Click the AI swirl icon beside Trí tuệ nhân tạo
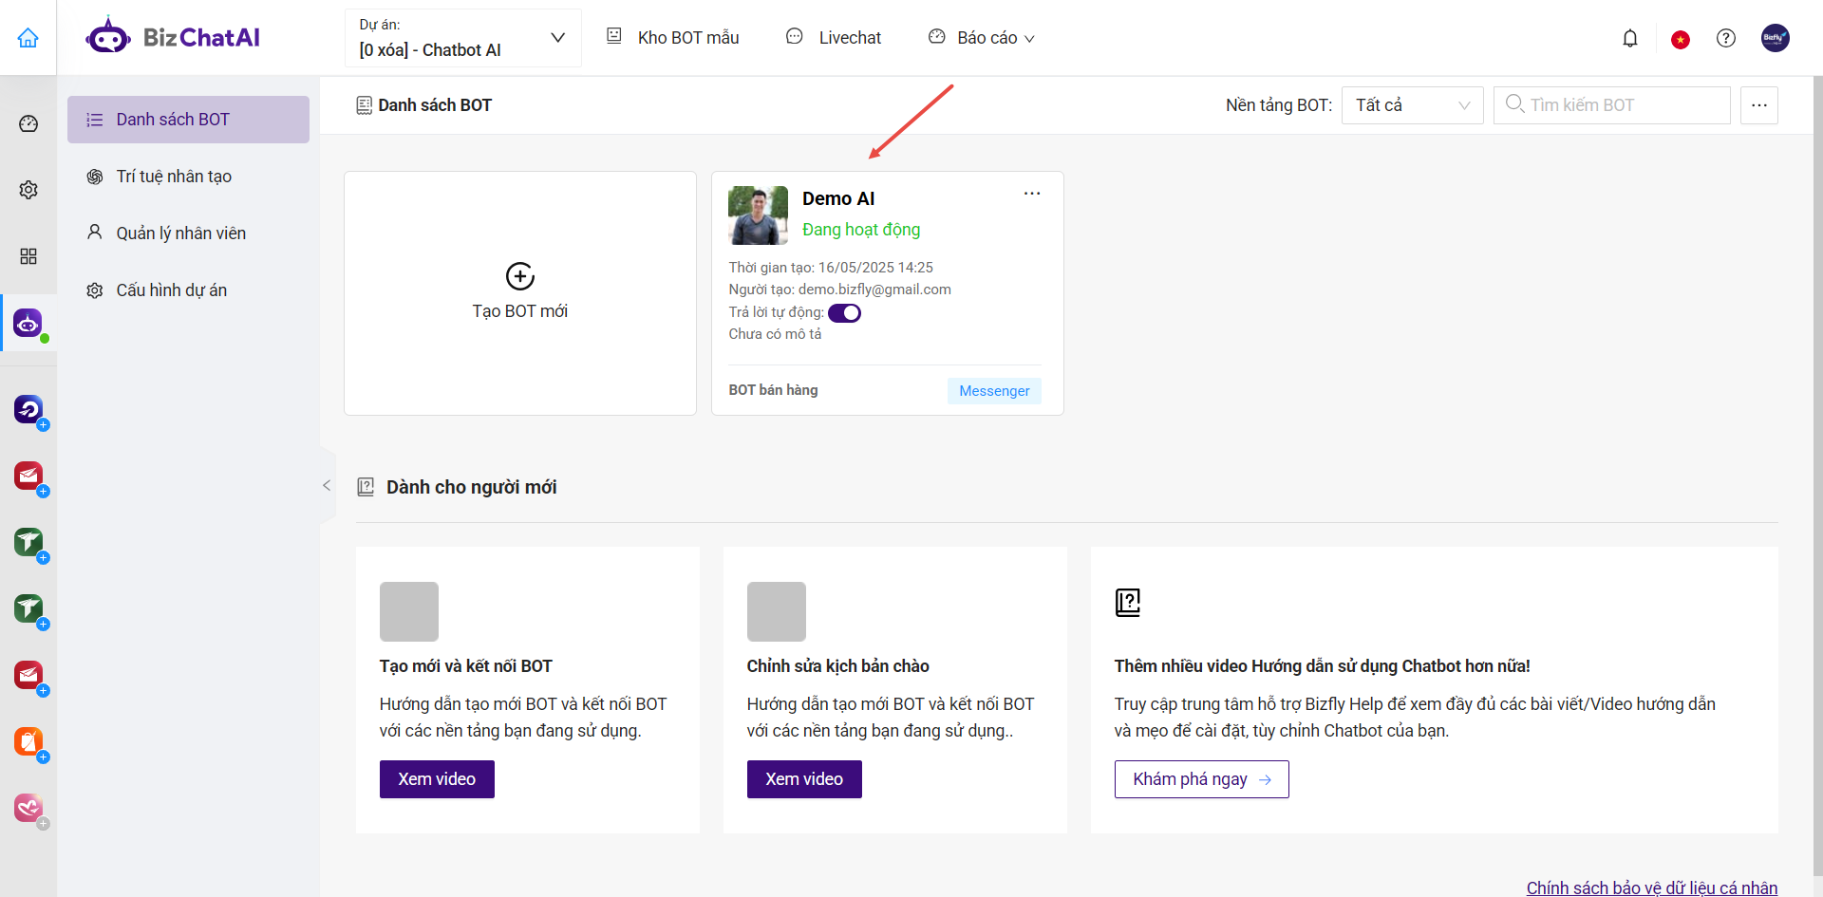This screenshot has height=897, width=1823. pyautogui.click(x=95, y=177)
